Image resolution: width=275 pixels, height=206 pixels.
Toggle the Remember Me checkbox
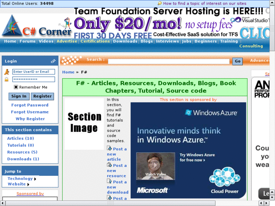click(x=16, y=87)
